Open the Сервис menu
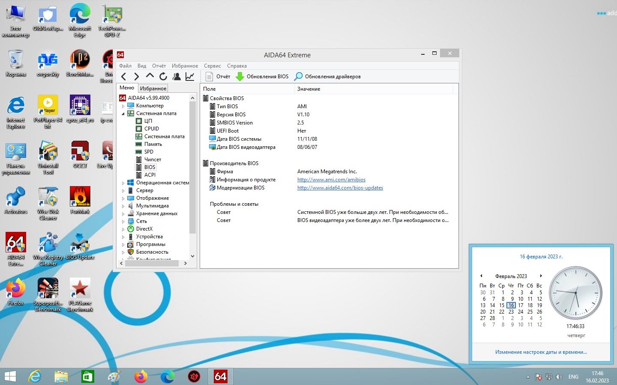This screenshot has width=617, height=385. 213,66
